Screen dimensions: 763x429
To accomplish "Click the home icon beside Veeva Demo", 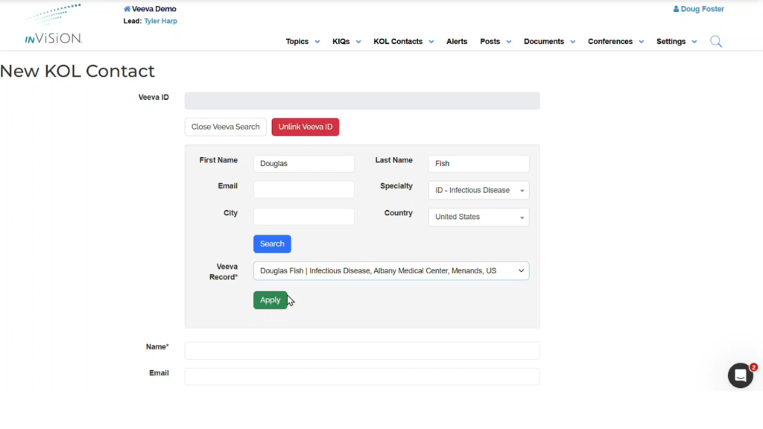I will (127, 9).
